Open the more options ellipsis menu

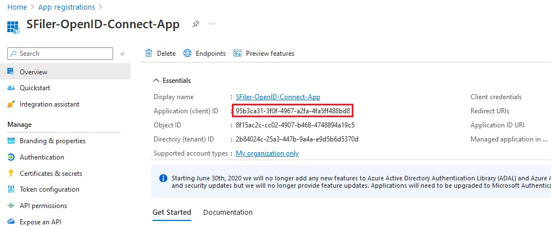[x=212, y=24]
